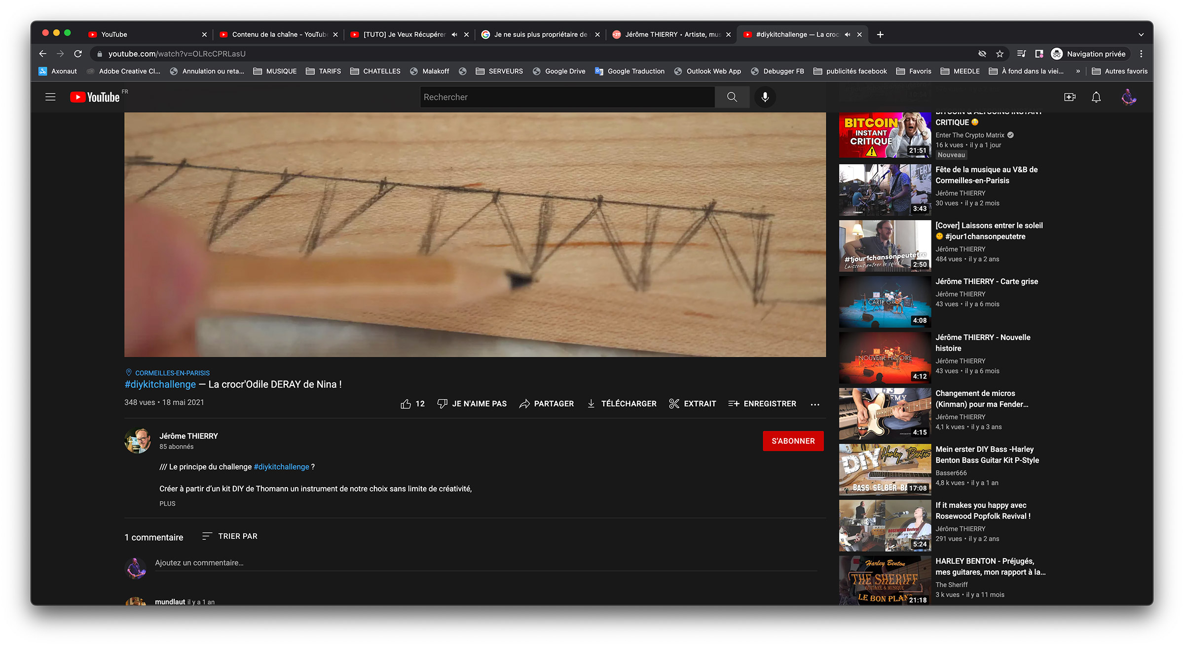Click the Navigation privée profile chip
Image resolution: width=1184 pixels, height=646 pixels.
pyautogui.click(x=1089, y=54)
